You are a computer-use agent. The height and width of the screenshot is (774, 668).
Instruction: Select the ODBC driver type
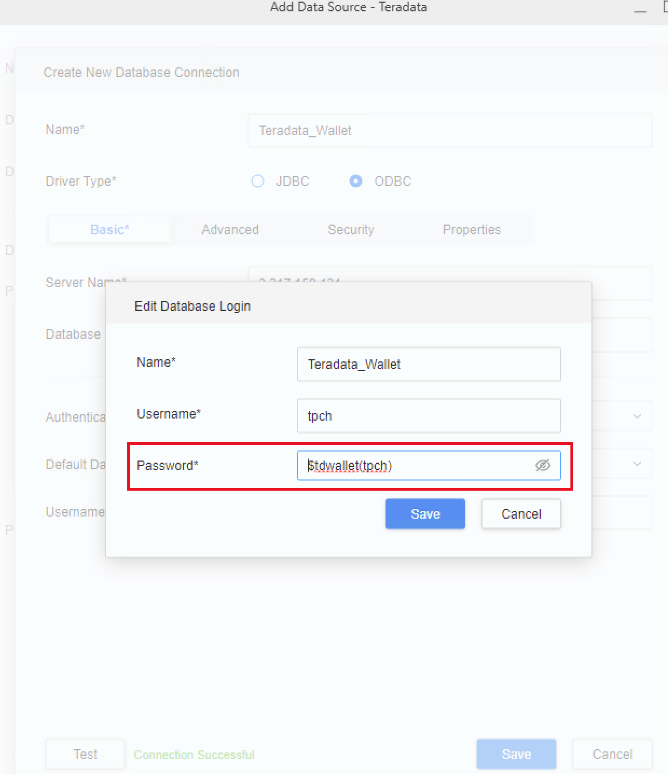click(x=356, y=181)
